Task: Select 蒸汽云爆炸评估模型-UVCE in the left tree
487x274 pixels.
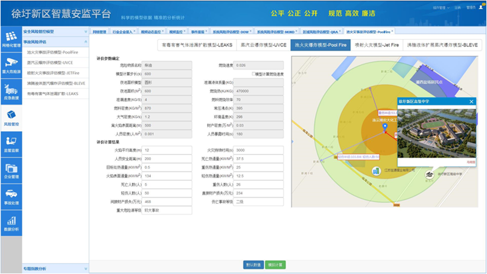Action: click(50, 61)
